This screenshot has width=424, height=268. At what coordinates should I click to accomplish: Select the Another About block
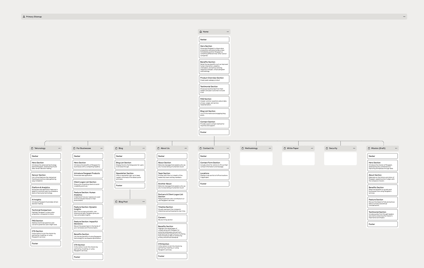pyautogui.click(x=172, y=186)
